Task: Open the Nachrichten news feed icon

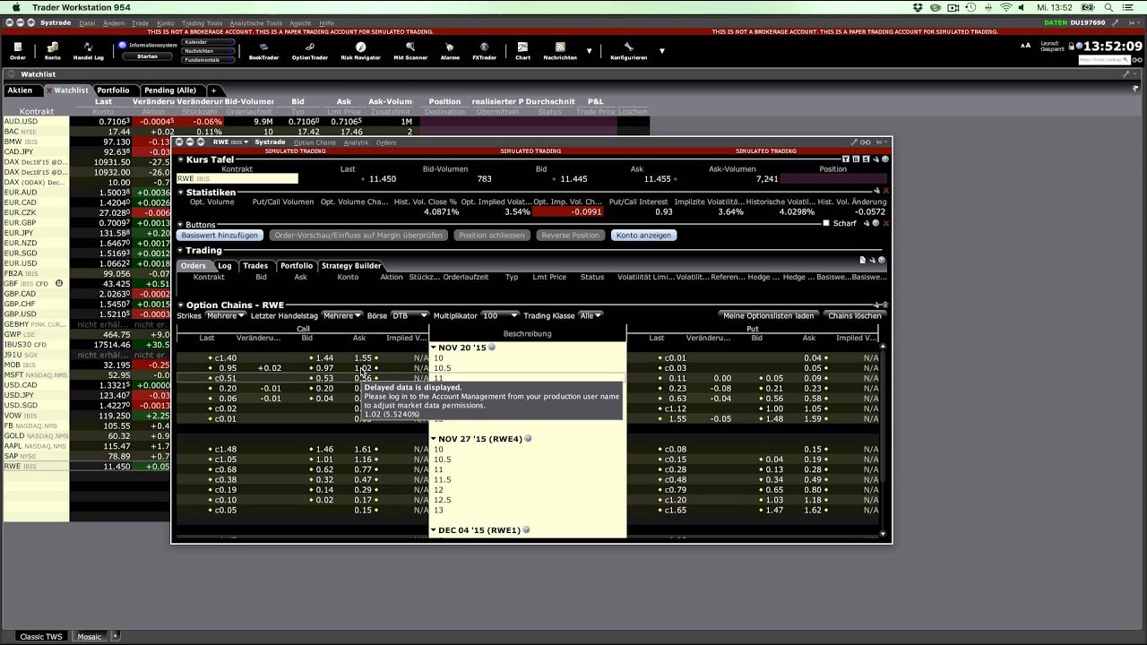Action: tap(560, 51)
